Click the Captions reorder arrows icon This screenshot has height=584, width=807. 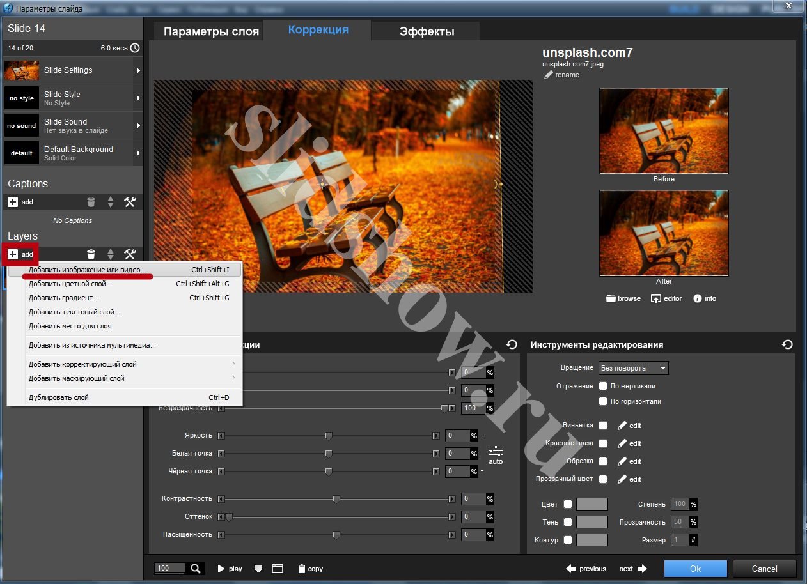[x=111, y=202]
